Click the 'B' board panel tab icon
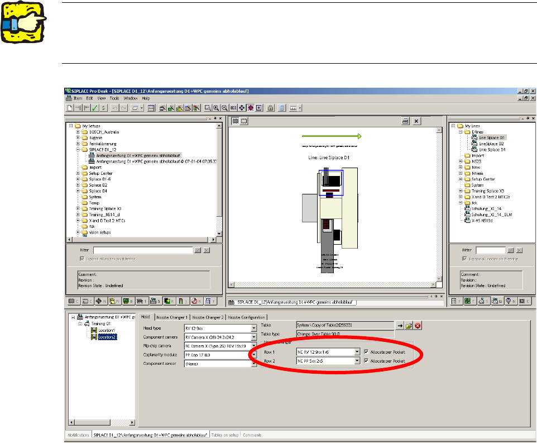537x443 pixels. (x=128, y=301)
